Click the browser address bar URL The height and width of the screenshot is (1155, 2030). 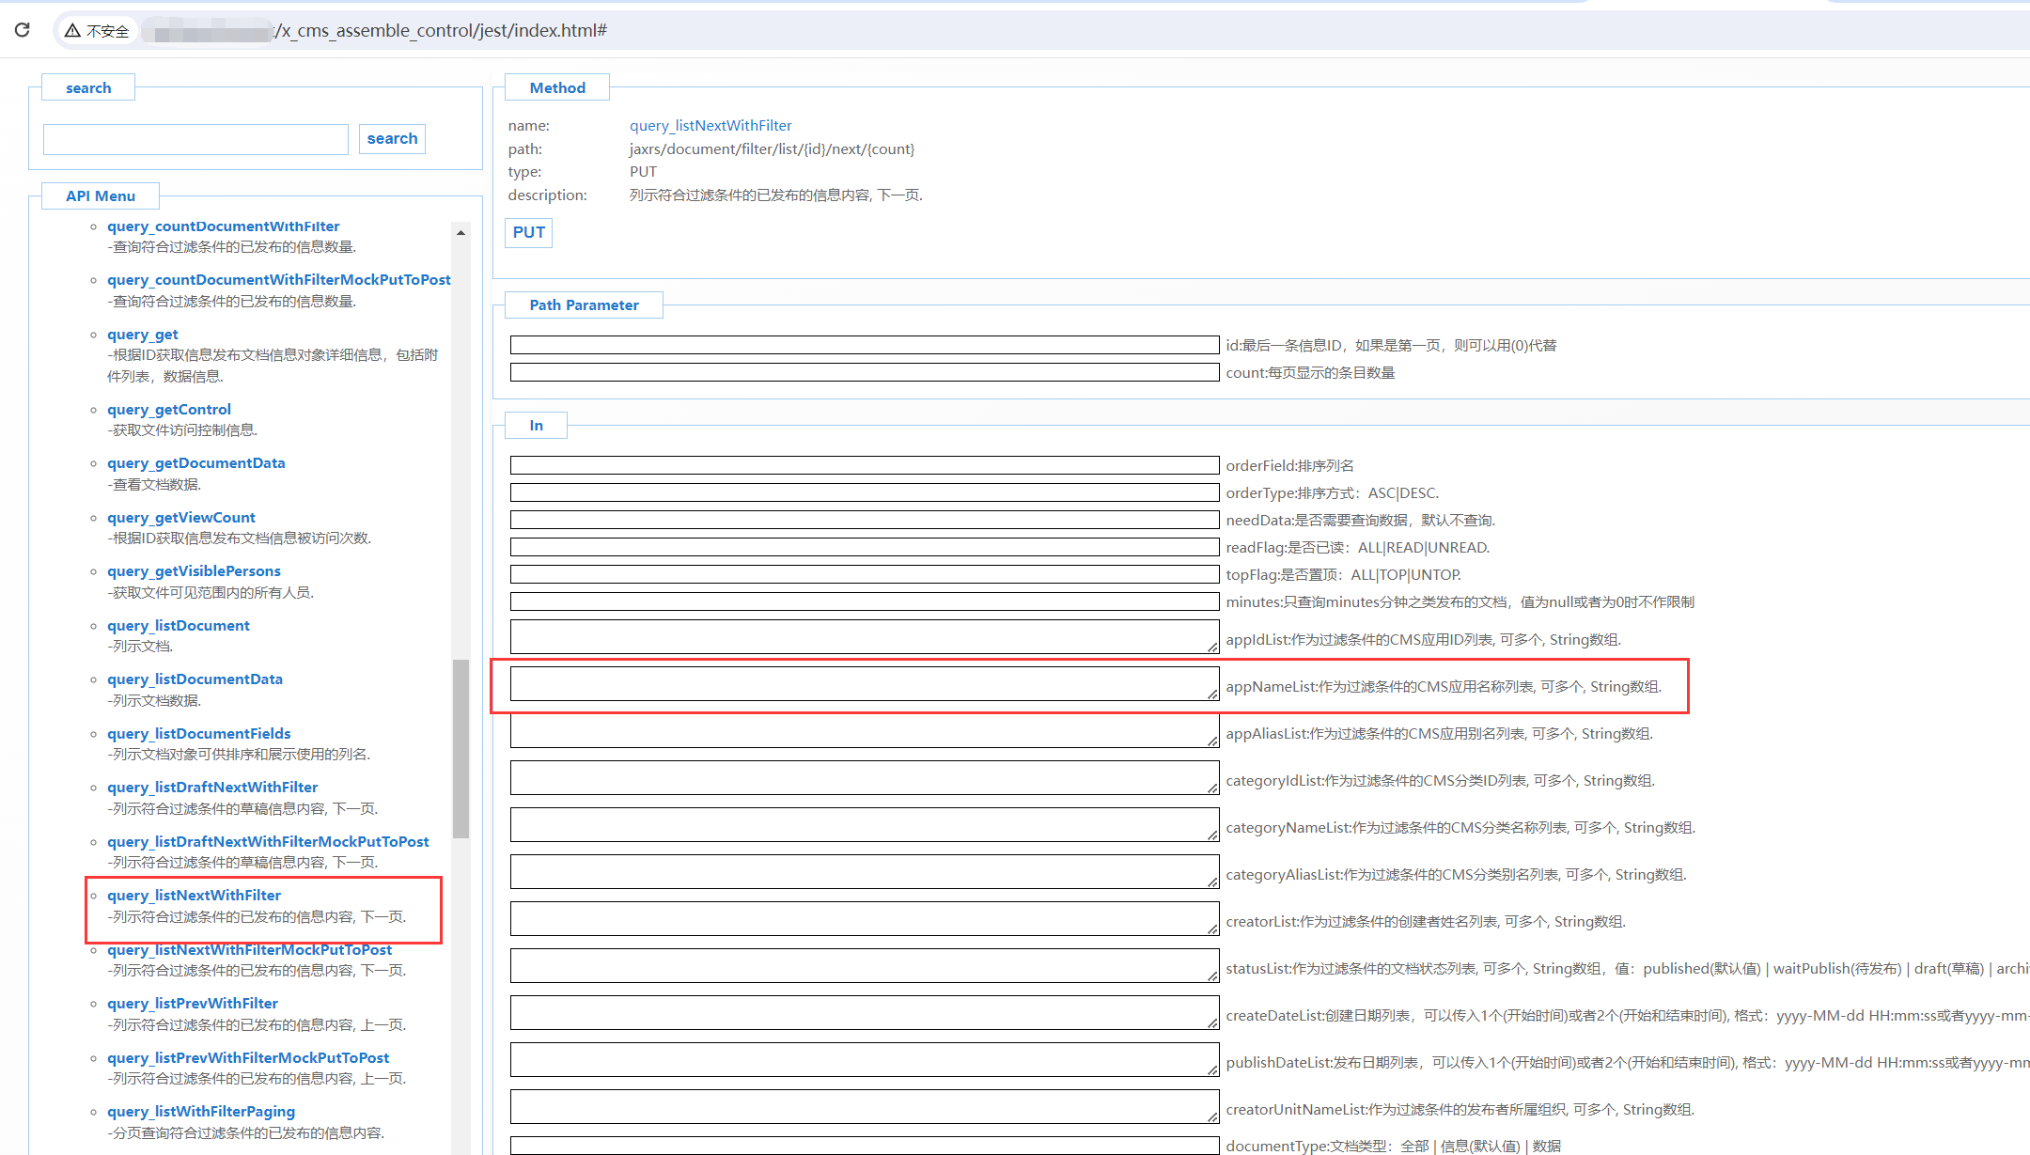click(x=442, y=31)
